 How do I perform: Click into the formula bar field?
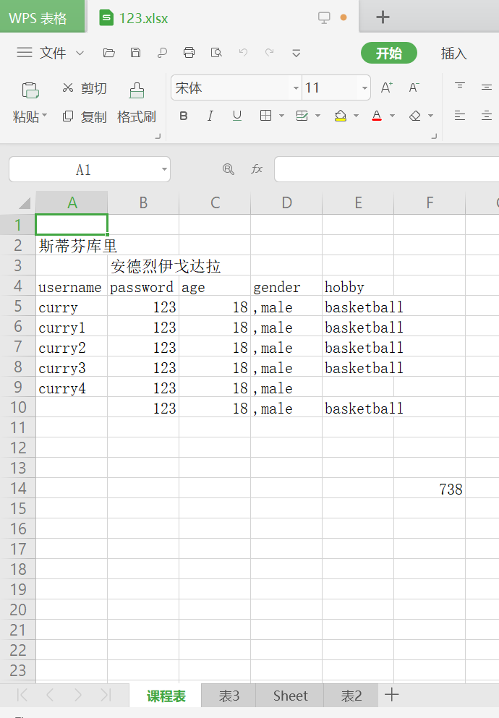point(386,169)
